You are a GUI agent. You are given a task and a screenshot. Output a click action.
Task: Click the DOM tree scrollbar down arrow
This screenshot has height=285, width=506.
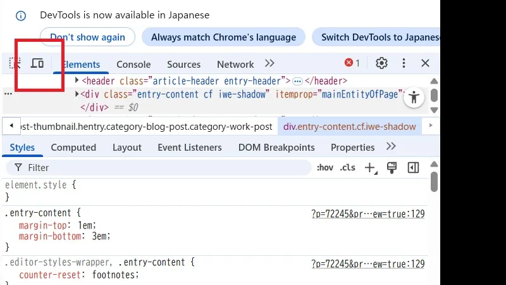coord(434,110)
